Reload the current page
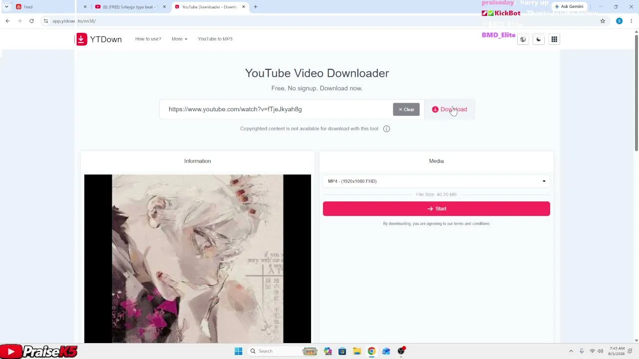This screenshot has height=359, width=639. click(31, 21)
